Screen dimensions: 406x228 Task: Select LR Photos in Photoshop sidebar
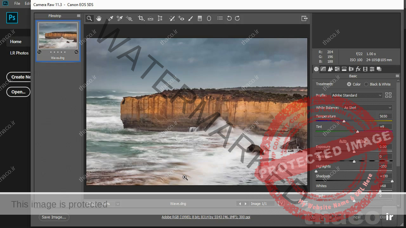(19, 53)
